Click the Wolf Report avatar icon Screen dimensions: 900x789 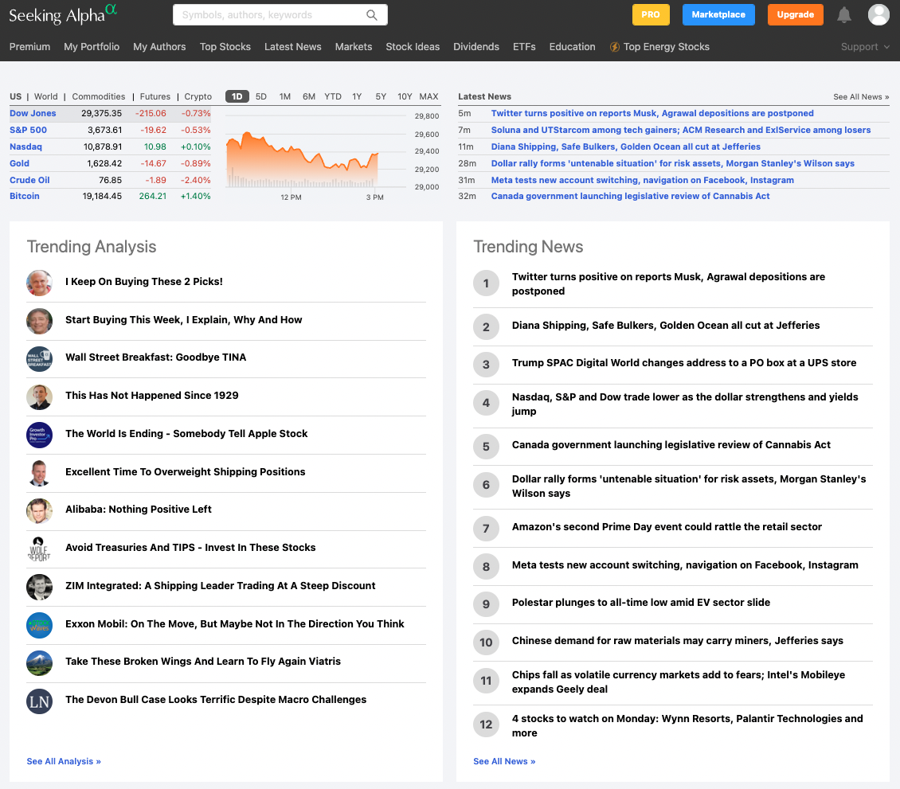(40, 549)
